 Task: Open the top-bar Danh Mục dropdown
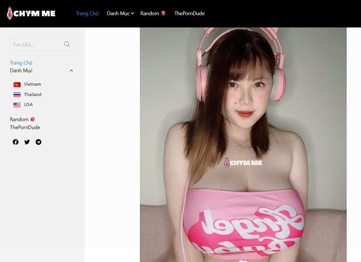click(x=120, y=14)
